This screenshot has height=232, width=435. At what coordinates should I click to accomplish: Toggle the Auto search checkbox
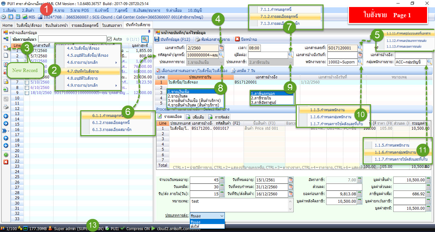pyautogui.click(x=110, y=39)
